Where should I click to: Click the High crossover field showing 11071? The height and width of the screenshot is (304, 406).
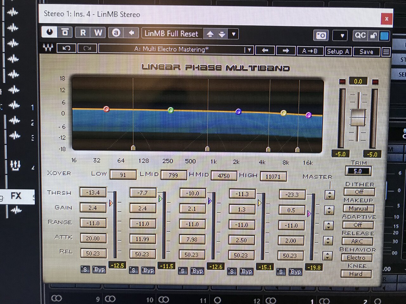click(273, 176)
